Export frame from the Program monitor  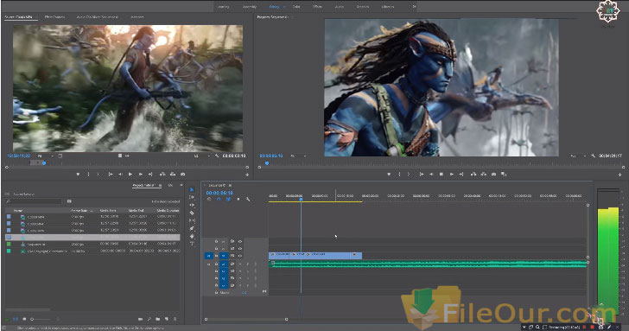click(x=494, y=174)
